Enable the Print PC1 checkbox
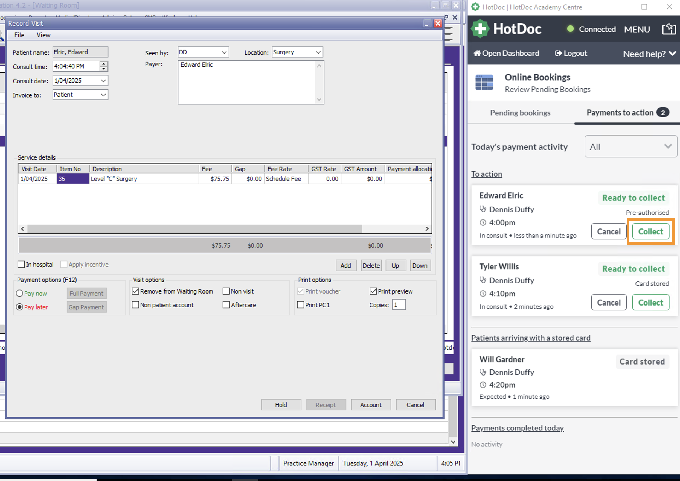The width and height of the screenshot is (680, 481). 301,305
